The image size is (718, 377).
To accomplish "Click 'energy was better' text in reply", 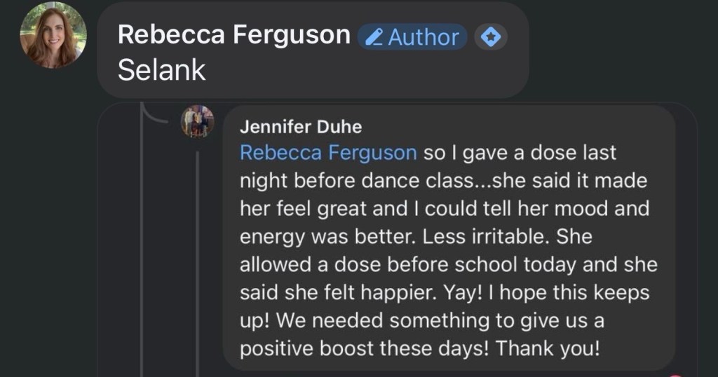I will tap(328, 236).
